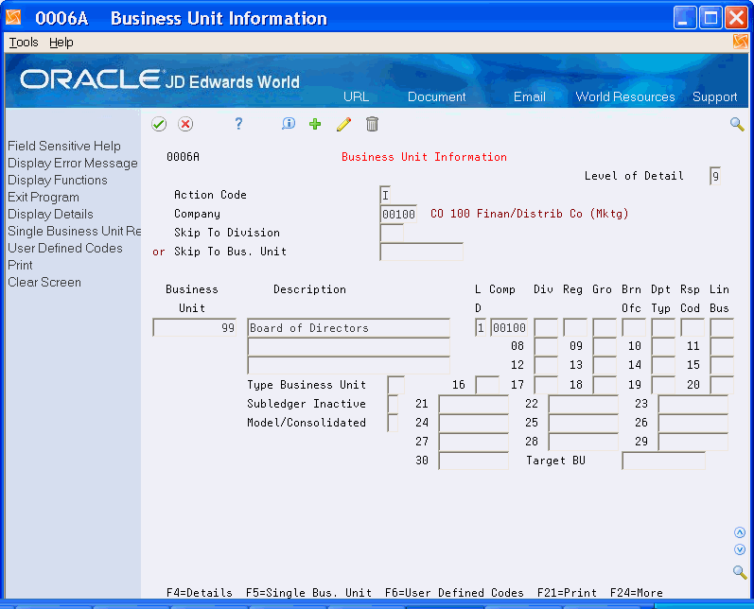This screenshot has height=609, width=754.
Task: Click F6=User Defined Codes function text
Action: 454,593
